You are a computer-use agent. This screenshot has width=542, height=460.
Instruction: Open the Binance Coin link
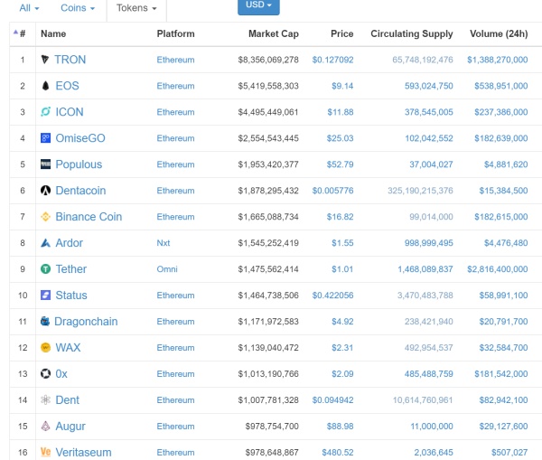click(x=89, y=217)
